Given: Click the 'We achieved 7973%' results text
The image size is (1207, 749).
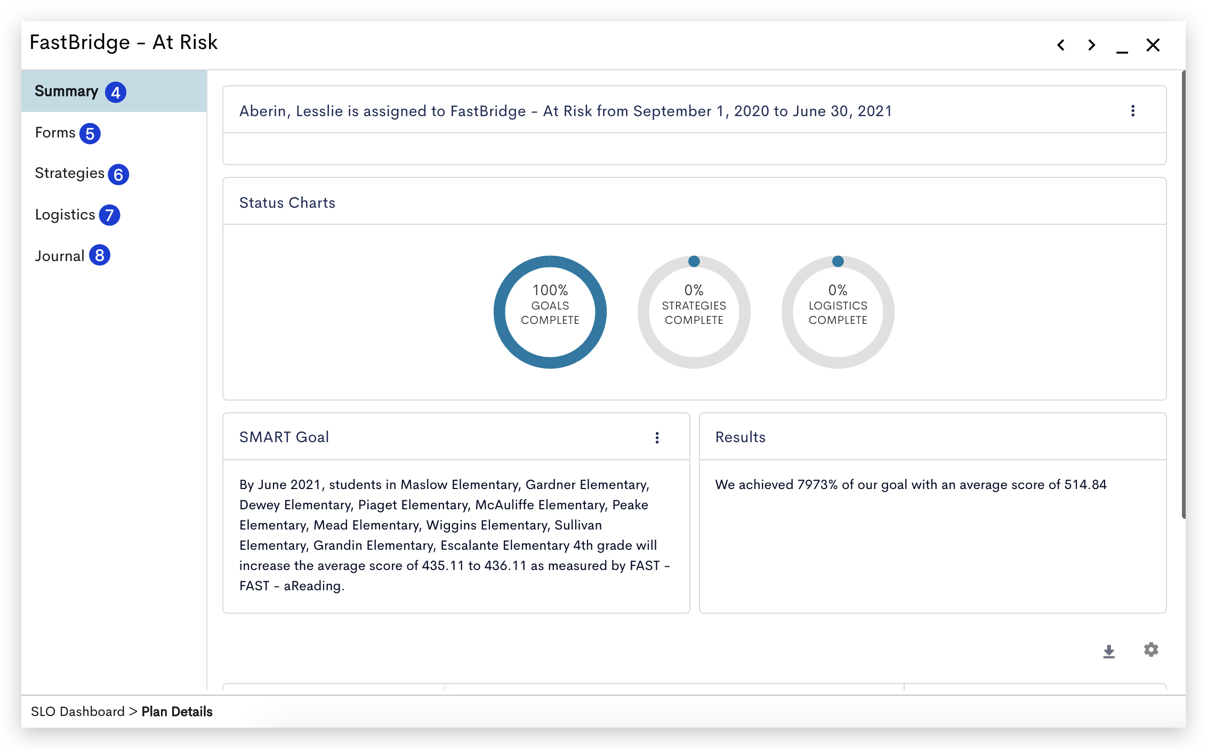Looking at the screenshot, I should (911, 484).
